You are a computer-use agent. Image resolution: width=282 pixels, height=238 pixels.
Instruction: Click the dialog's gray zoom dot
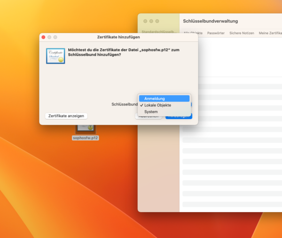tap(55, 37)
